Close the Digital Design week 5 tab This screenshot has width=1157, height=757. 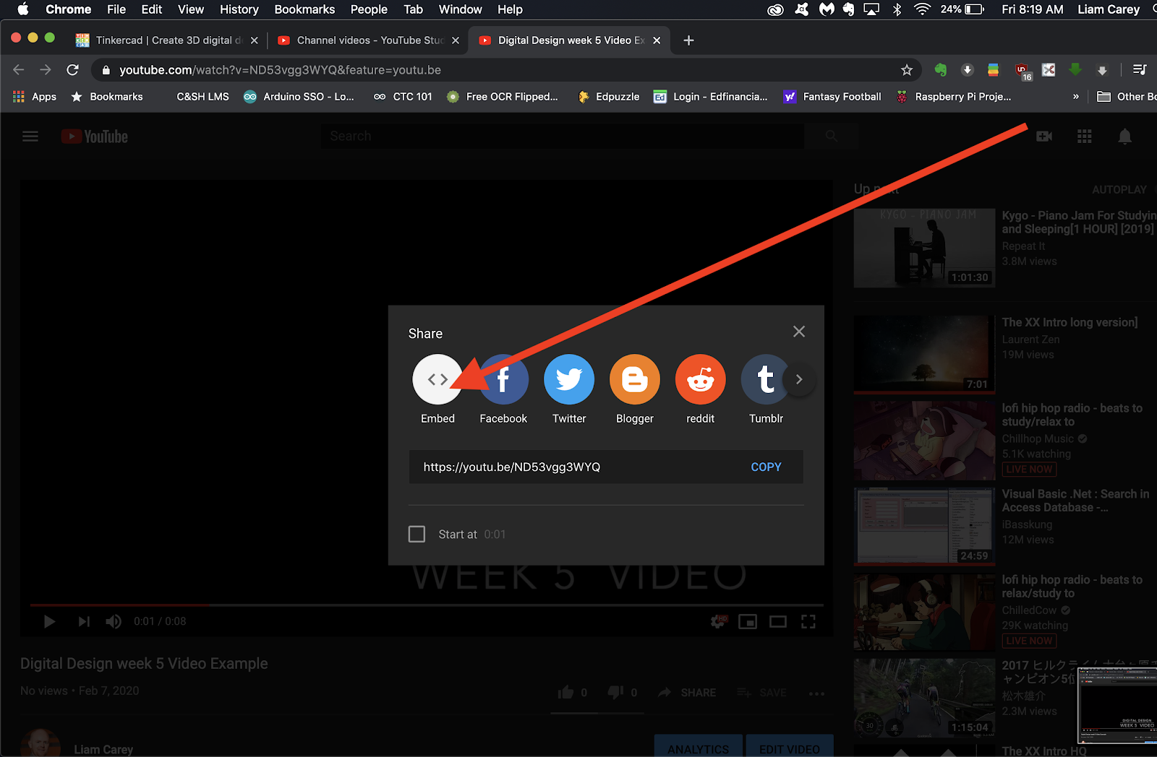click(657, 40)
